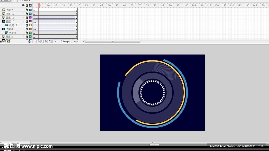
Task: Unlock 图层 12 via its padlock
Action: [x=27, y=18]
